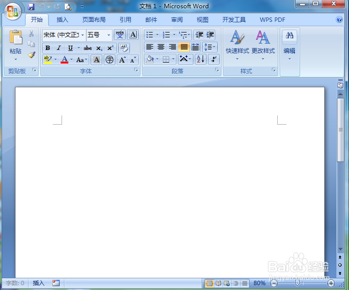Toggle strikethrough (abc) formatting
This screenshot has width=349, height=290.
coord(87,48)
